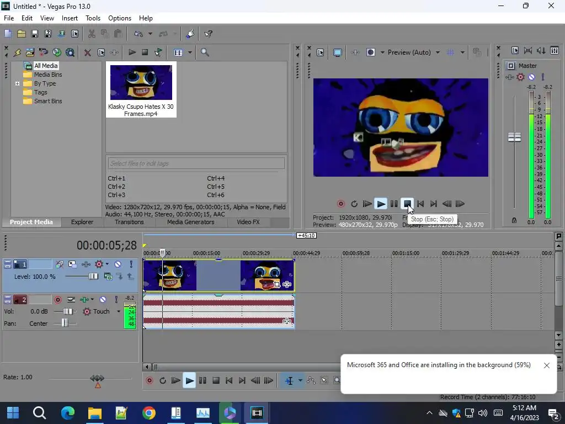This screenshot has width=565, height=424.
Task: Click Stop button in video preview
Action: point(407,204)
